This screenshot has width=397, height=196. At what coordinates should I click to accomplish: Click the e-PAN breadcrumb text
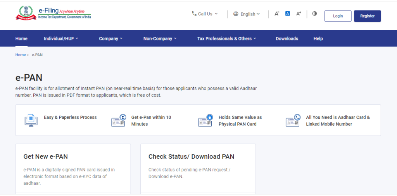click(37, 55)
